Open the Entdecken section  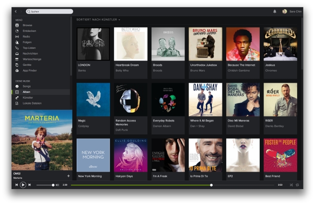(29, 31)
